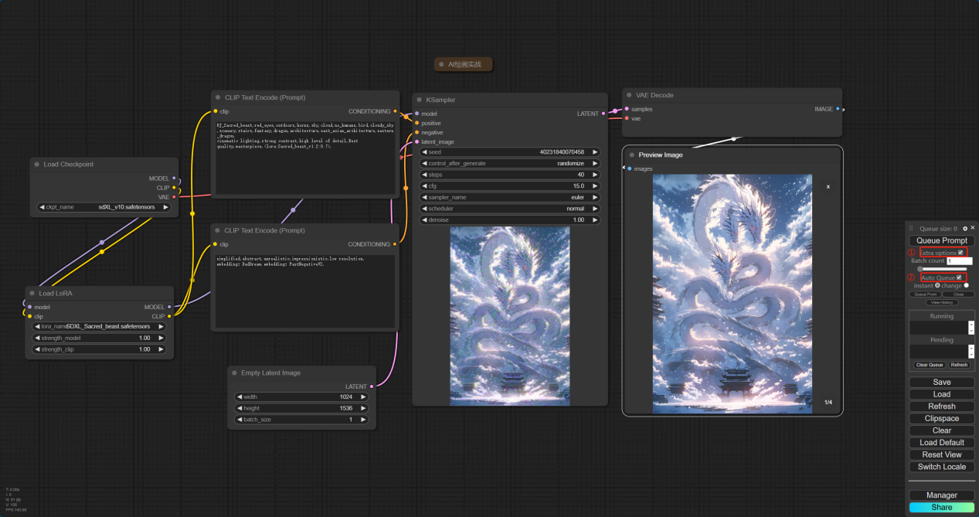Image resolution: width=979 pixels, height=517 pixels.
Task: Select previous scheduler with scheduler left arrow
Action: pyautogui.click(x=425, y=209)
